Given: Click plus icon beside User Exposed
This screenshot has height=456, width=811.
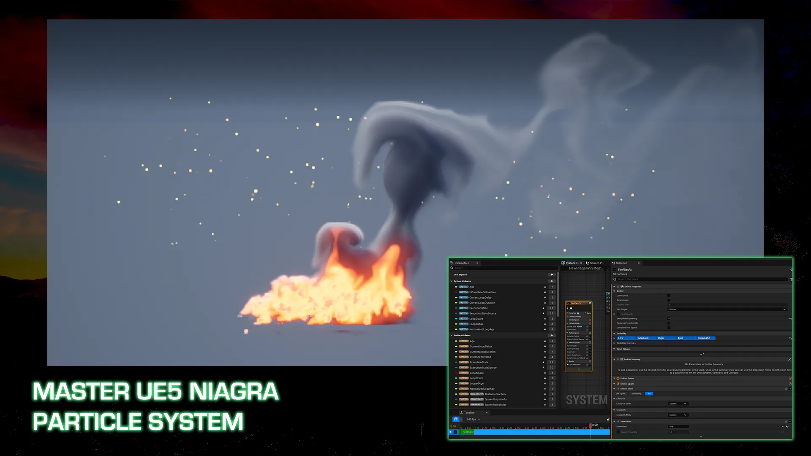Looking at the screenshot, I should coord(552,275).
